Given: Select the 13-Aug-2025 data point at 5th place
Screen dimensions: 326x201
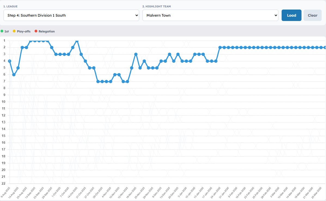Looking at the screenshot, I should 18,68.
